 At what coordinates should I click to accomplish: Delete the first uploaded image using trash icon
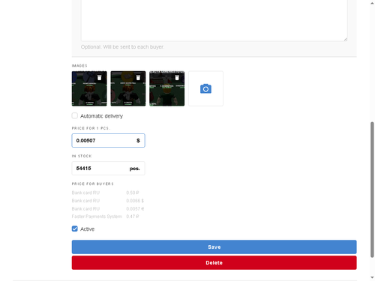[x=99, y=77]
